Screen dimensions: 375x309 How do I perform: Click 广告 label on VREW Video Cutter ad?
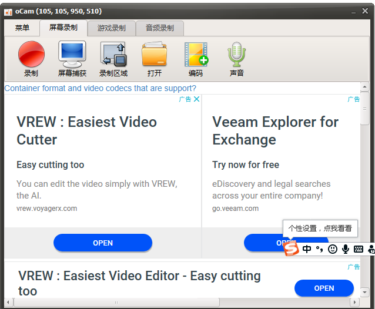pos(185,99)
